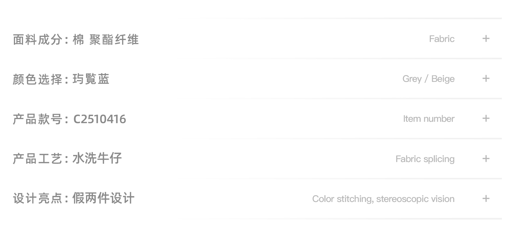508x249 pixels.
Task: Select the C2510416 item number
Action: [100, 119]
